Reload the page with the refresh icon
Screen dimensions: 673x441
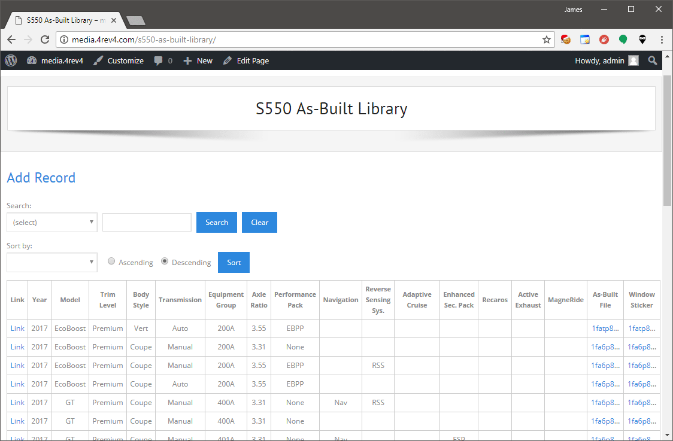(45, 39)
